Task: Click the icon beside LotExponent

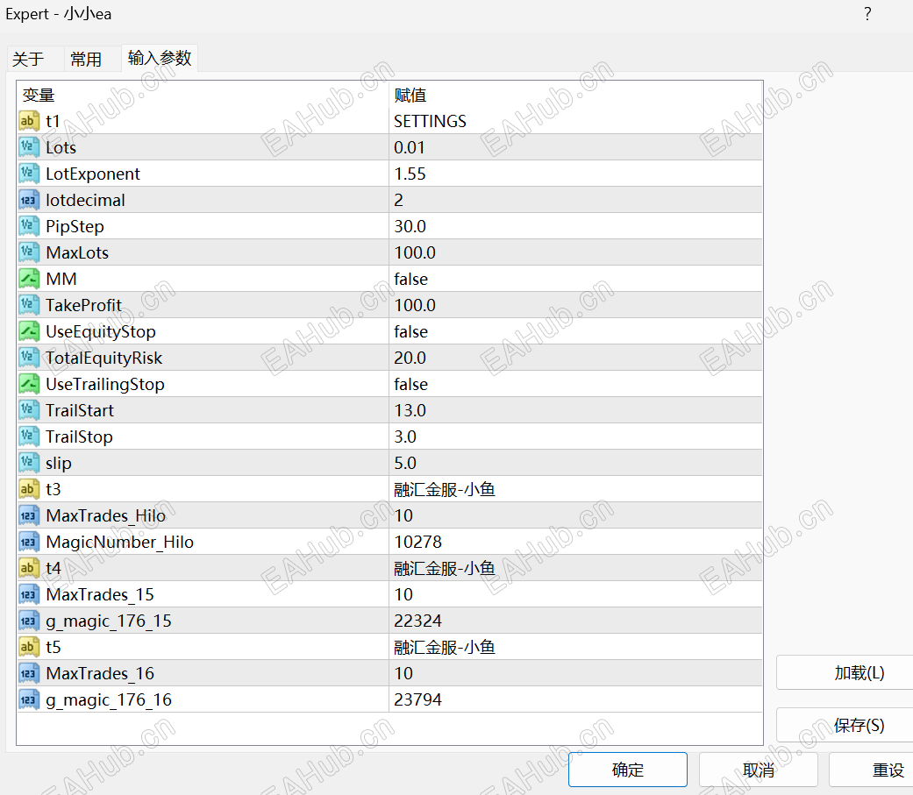Action: [29, 174]
